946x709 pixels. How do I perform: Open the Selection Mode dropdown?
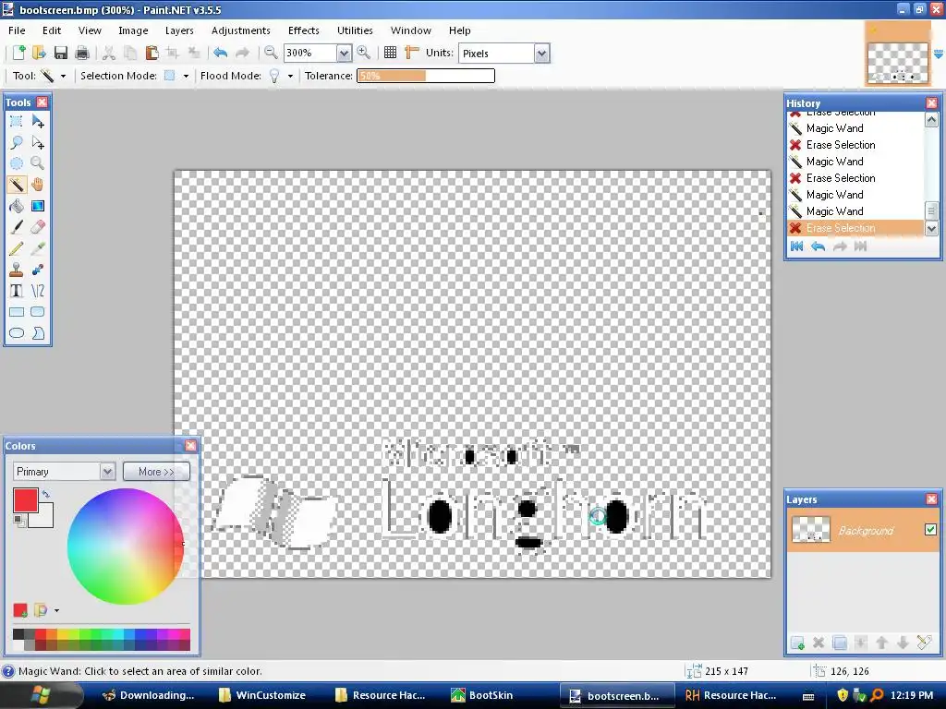pos(186,76)
